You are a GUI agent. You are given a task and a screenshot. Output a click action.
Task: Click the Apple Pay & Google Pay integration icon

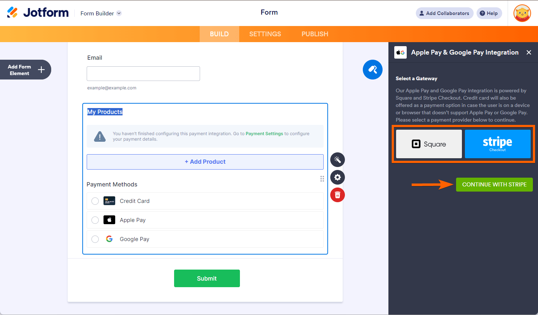click(400, 52)
